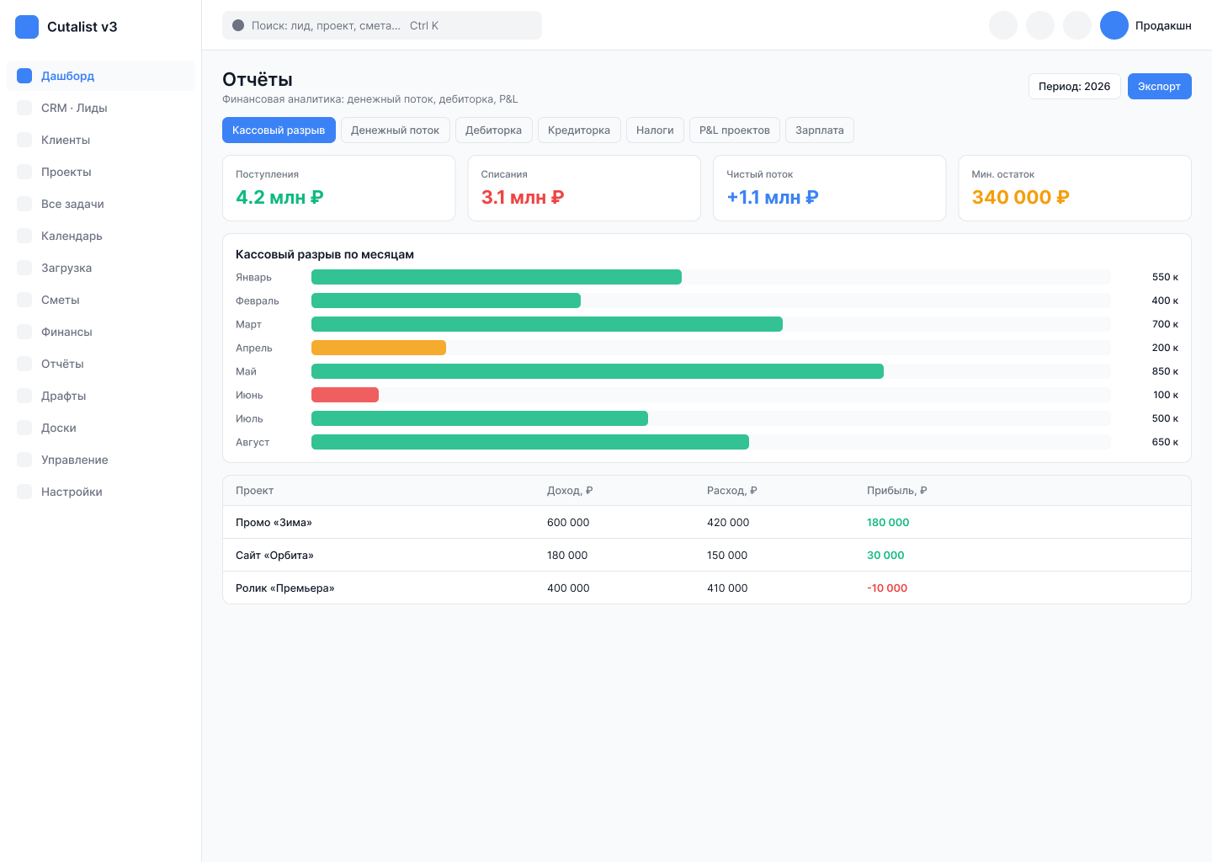Select the Ролик «Премьера» project name
This screenshot has height=862, width=1212.
pos(284,588)
